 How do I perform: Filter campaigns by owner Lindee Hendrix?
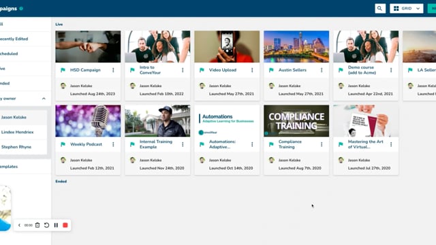tap(24, 132)
